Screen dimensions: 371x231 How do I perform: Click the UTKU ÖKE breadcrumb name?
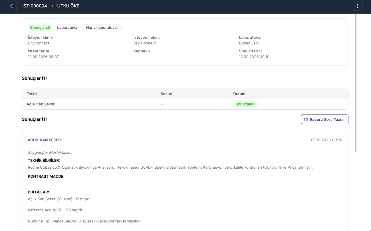coord(68,6)
